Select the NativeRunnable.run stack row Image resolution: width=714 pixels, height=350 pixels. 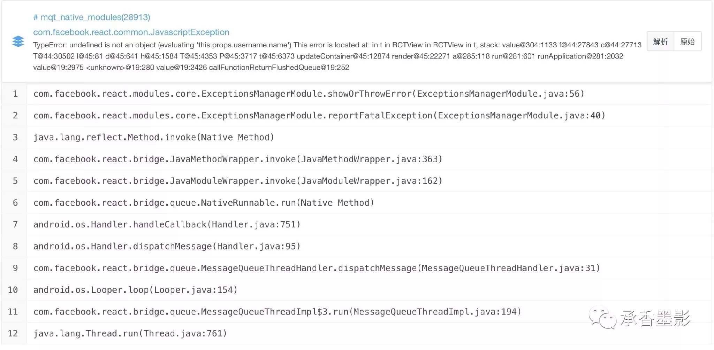204,203
